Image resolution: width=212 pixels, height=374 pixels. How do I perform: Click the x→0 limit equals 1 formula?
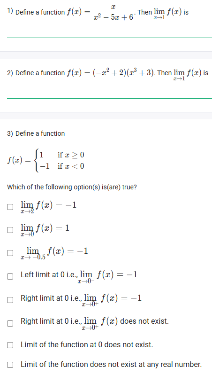(x=45, y=230)
